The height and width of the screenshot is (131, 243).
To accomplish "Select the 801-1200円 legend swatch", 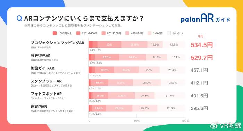I will (x=103, y=33).
